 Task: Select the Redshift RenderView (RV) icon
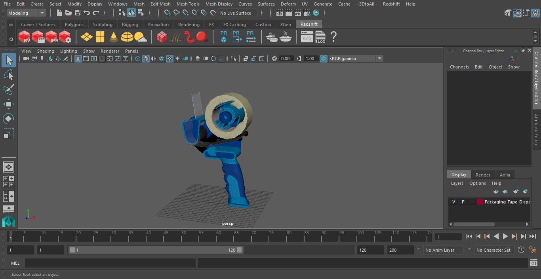[x=25, y=37]
